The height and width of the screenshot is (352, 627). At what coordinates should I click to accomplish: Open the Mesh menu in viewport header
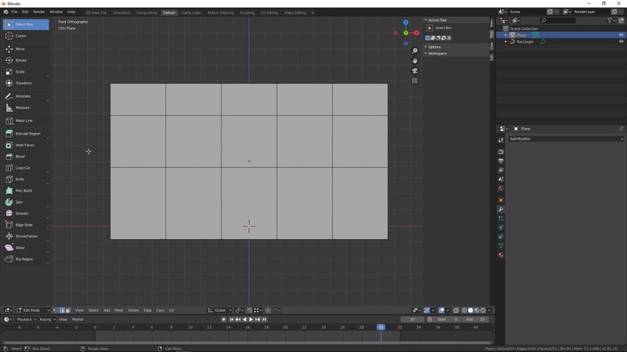point(119,310)
